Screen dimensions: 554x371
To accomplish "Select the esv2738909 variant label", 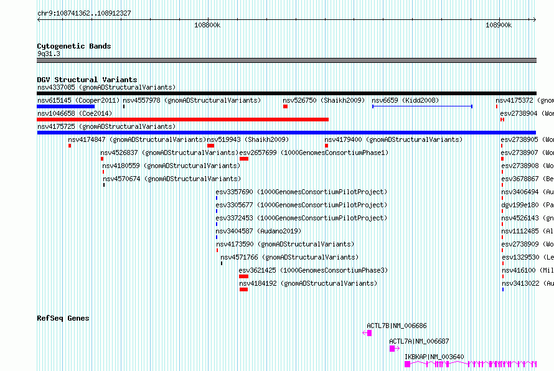I will click(527, 244).
